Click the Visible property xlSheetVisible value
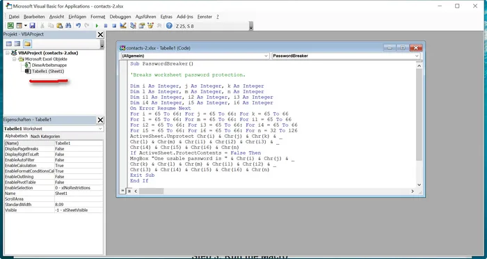Viewport: 487px width, 259px height. 79,210
